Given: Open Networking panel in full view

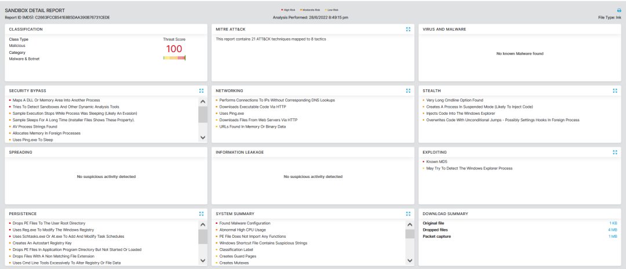Looking at the screenshot, I should 408,90.
